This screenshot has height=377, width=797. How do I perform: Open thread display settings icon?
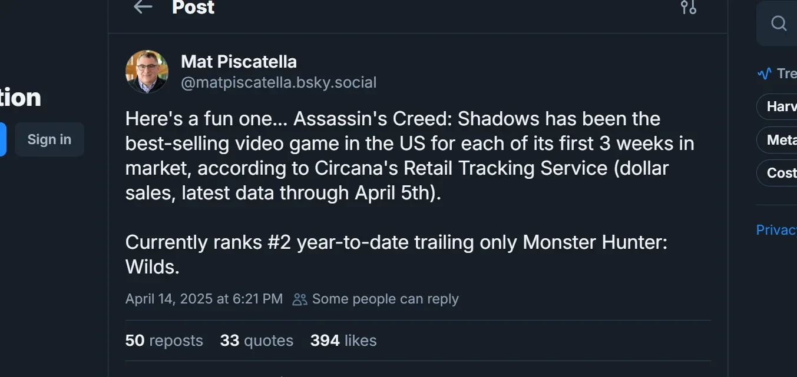(x=689, y=7)
